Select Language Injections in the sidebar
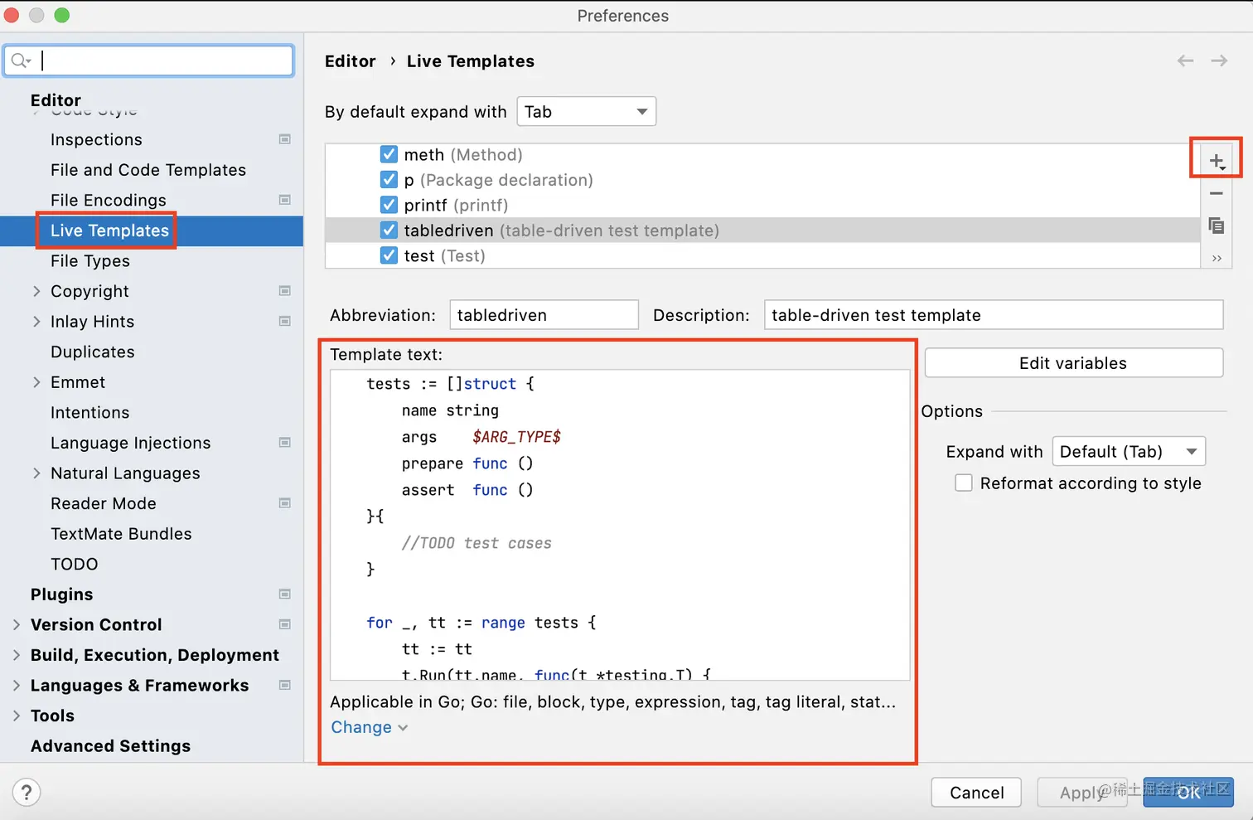This screenshot has height=820, width=1253. pos(131,443)
